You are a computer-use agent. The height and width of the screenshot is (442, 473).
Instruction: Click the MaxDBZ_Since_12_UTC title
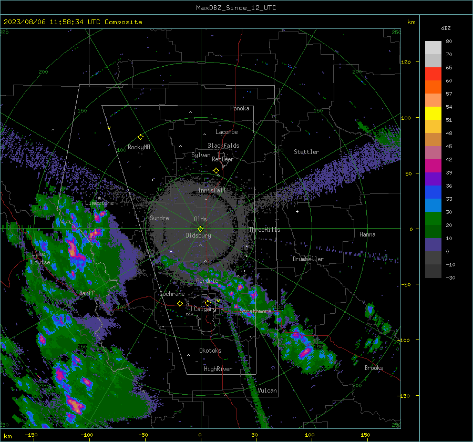tap(236, 8)
